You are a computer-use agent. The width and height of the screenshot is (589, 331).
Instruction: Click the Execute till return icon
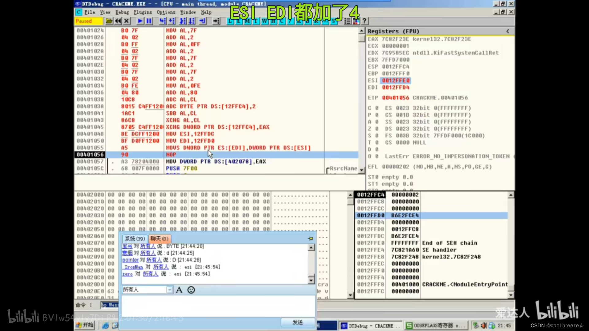202,21
